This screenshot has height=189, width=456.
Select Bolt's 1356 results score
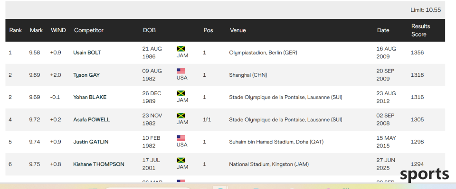[418, 53]
